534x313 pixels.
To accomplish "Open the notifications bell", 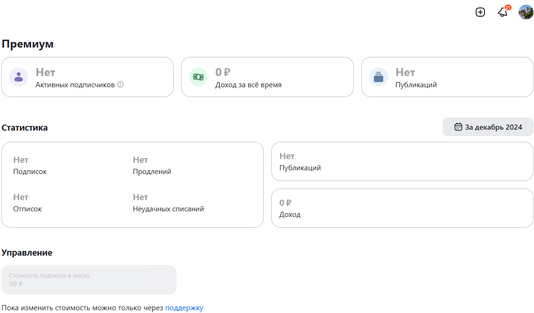I will 503,12.
